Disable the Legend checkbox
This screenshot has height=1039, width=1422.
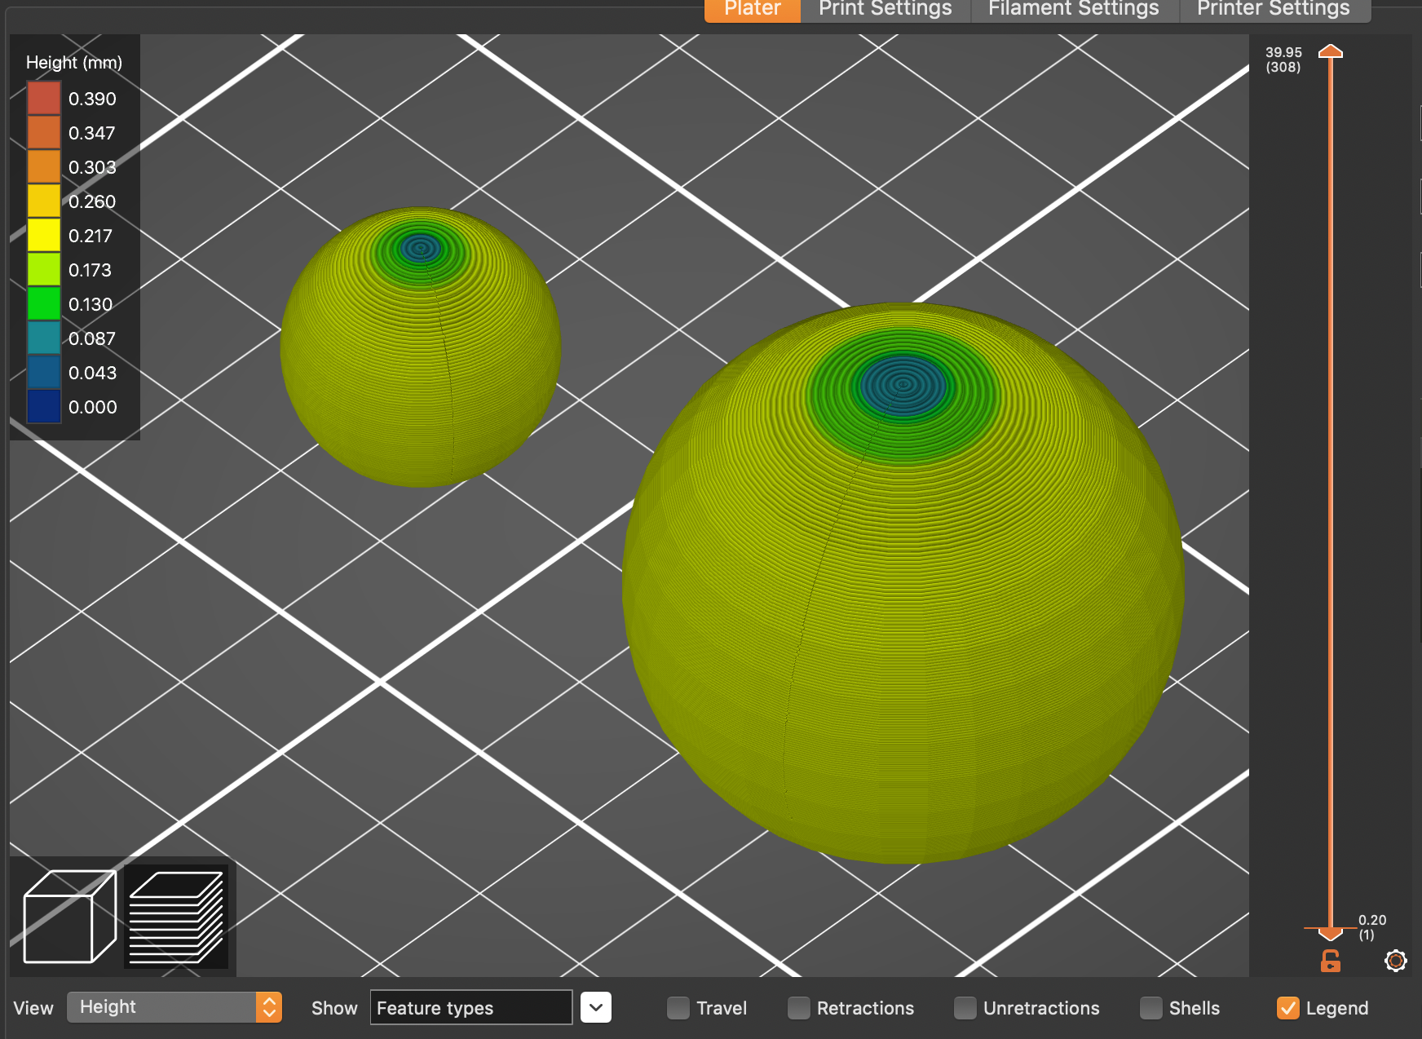1289,1008
